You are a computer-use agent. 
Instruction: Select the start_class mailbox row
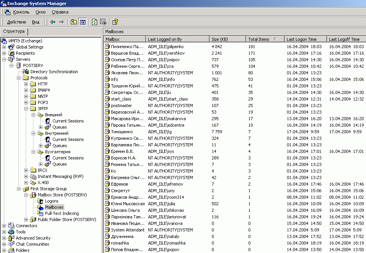235,99
